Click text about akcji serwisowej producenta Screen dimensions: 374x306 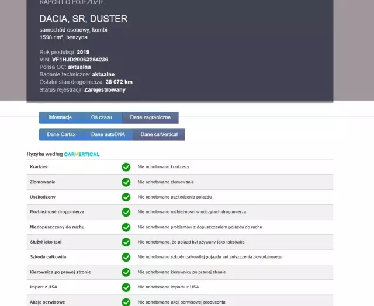(182, 302)
